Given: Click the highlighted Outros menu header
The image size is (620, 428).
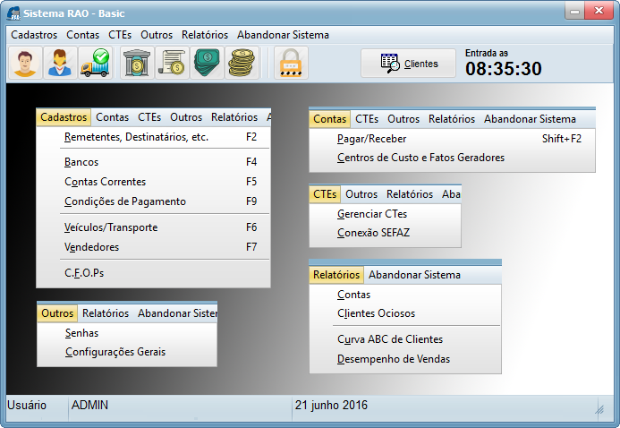Looking at the screenshot, I should point(57,313).
